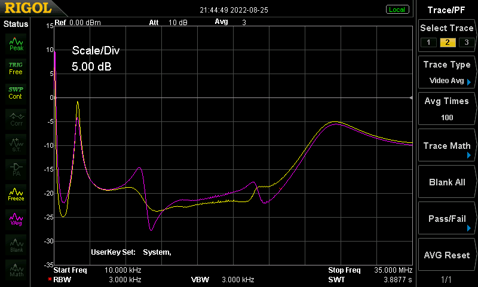The height and width of the screenshot is (287, 478).
Task: Open the Trace/PF menu title
Action: coord(446,10)
